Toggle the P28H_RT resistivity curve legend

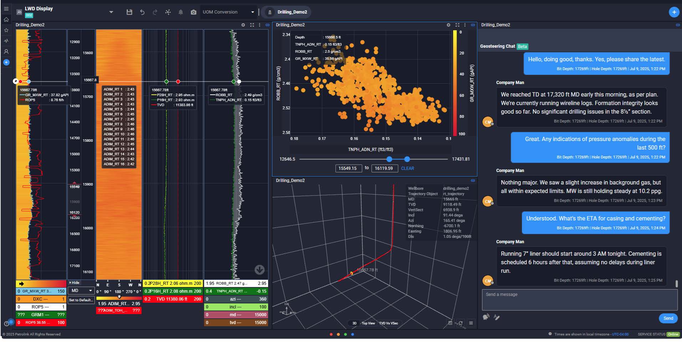[x=173, y=283]
